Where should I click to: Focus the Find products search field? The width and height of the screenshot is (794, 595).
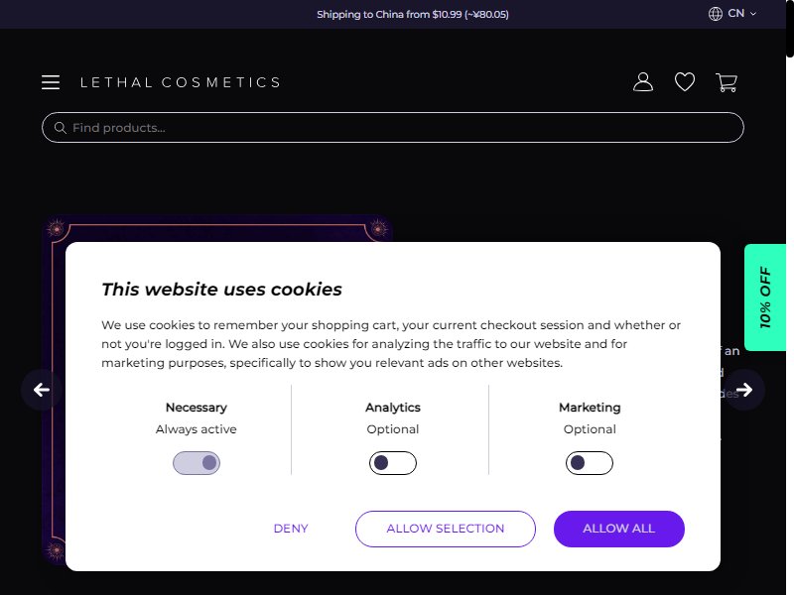coord(392,128)
